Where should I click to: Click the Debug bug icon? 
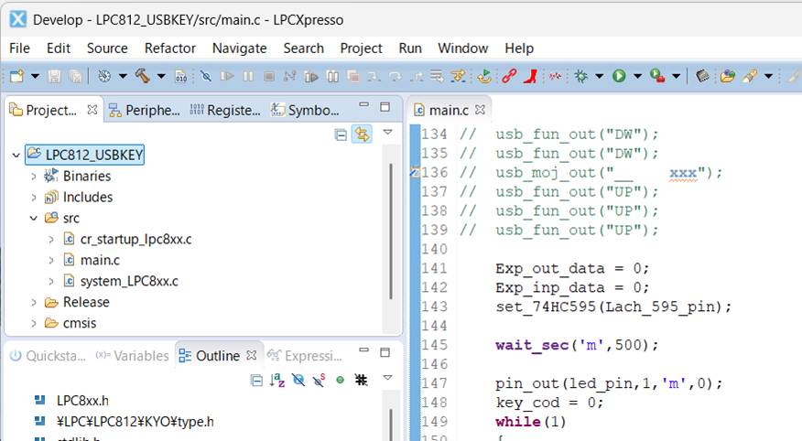[x=581, y=77]
